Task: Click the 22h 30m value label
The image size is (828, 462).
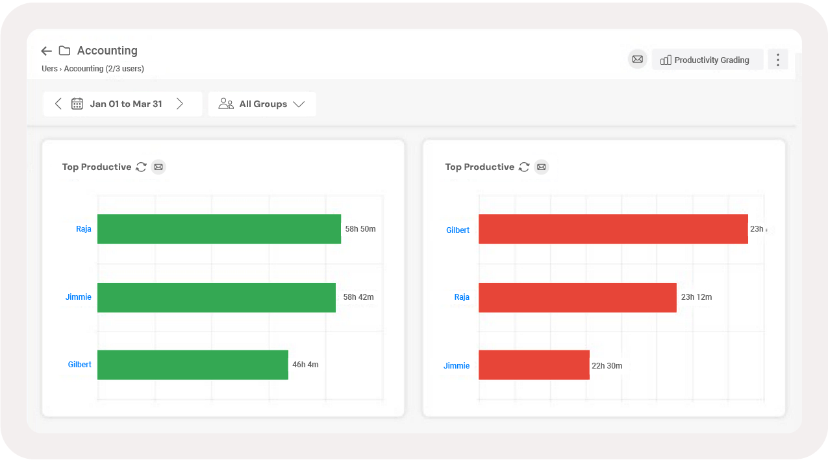Action: (607, 366)
